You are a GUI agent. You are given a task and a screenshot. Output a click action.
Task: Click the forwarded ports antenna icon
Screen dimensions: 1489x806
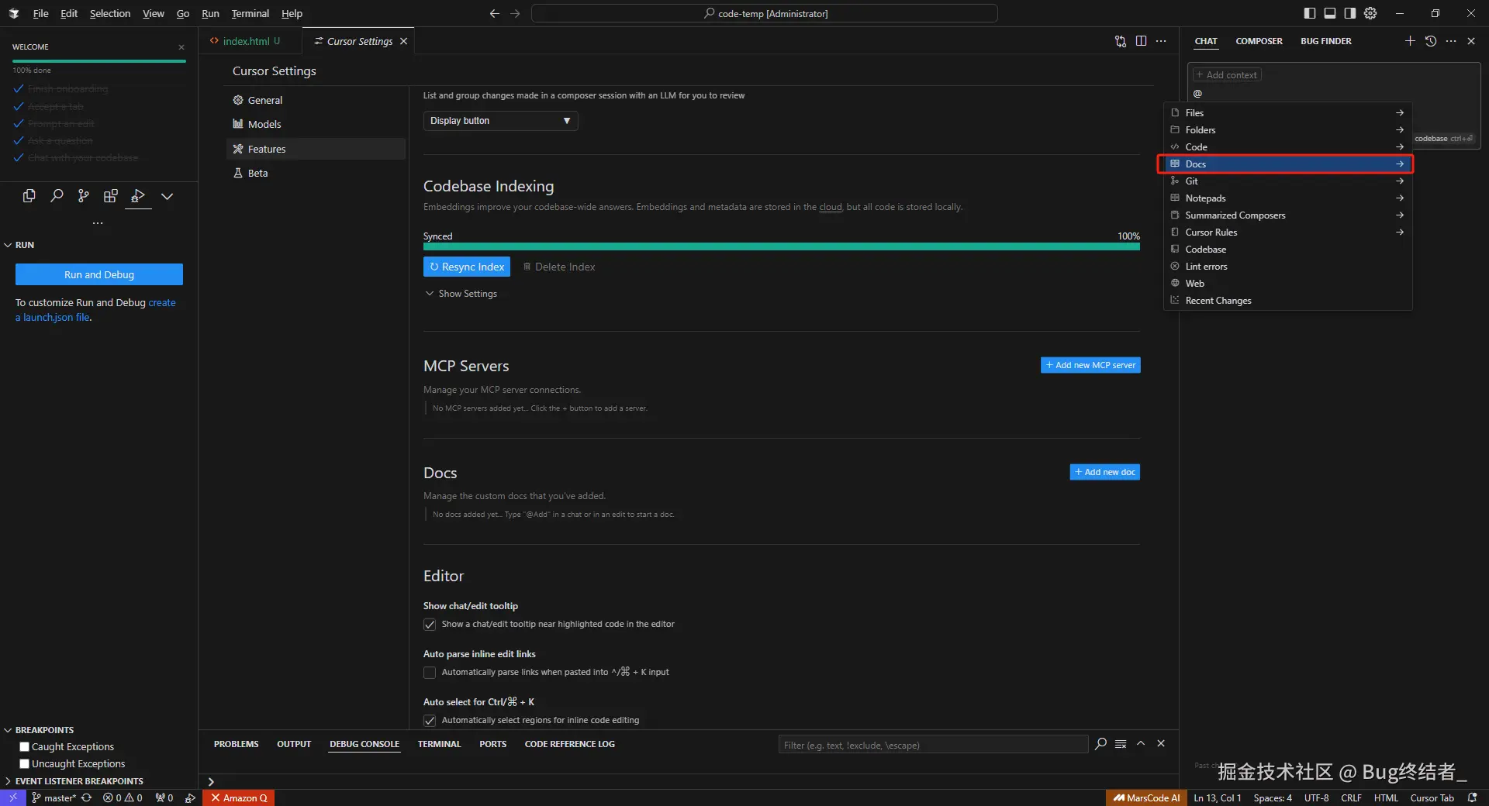(164, 797)
